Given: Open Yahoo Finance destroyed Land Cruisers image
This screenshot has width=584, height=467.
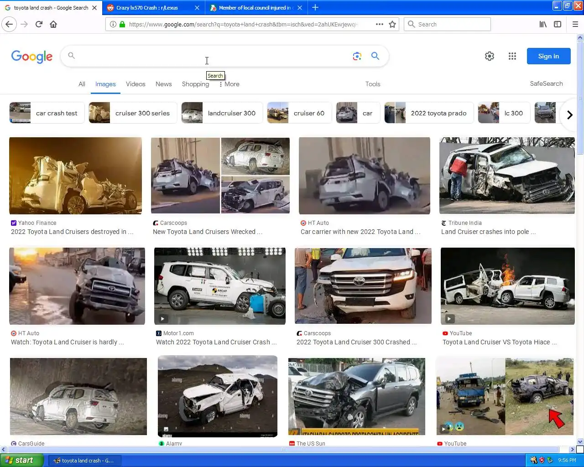Looking at the screenshot, I should pos(75,176).
